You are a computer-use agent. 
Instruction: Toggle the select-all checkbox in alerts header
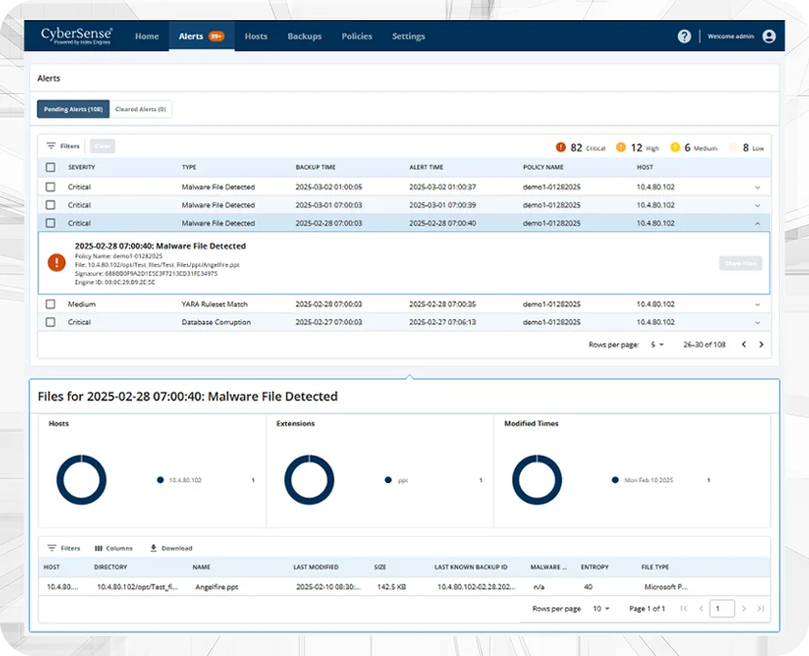point(51,168)
